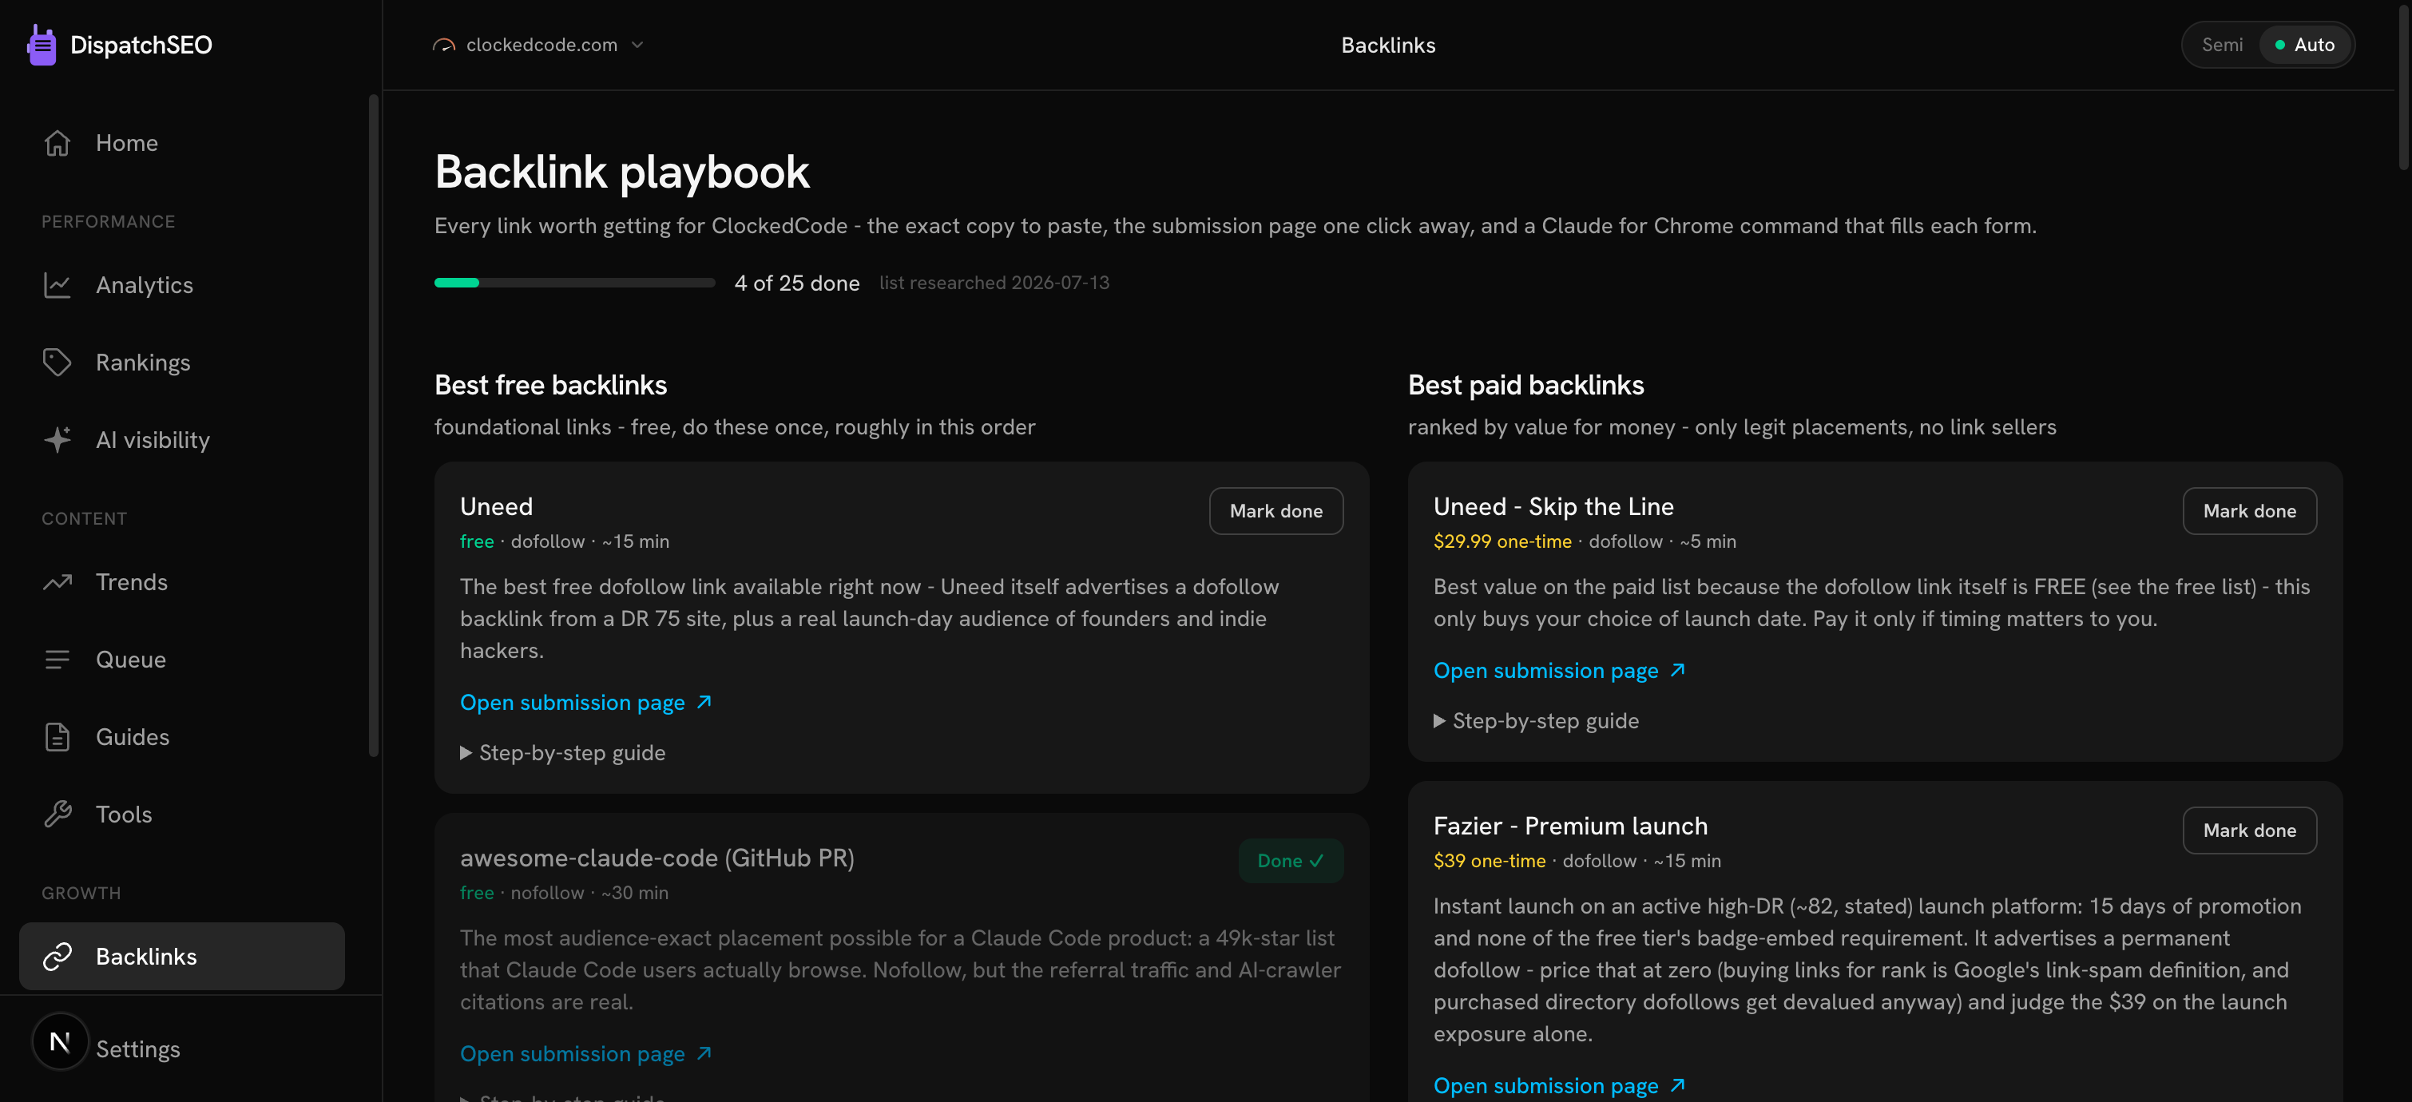Viewport: 2412px width, 1102px height.
Task: Navigate to AI visibility
Action: (x=181, y=440)
